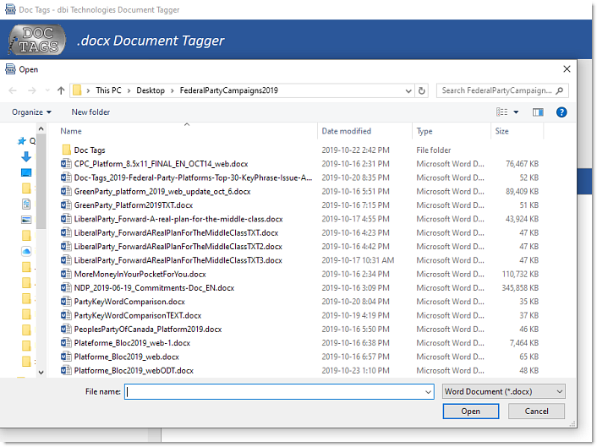Click the File folder type cell

(433, 150)
